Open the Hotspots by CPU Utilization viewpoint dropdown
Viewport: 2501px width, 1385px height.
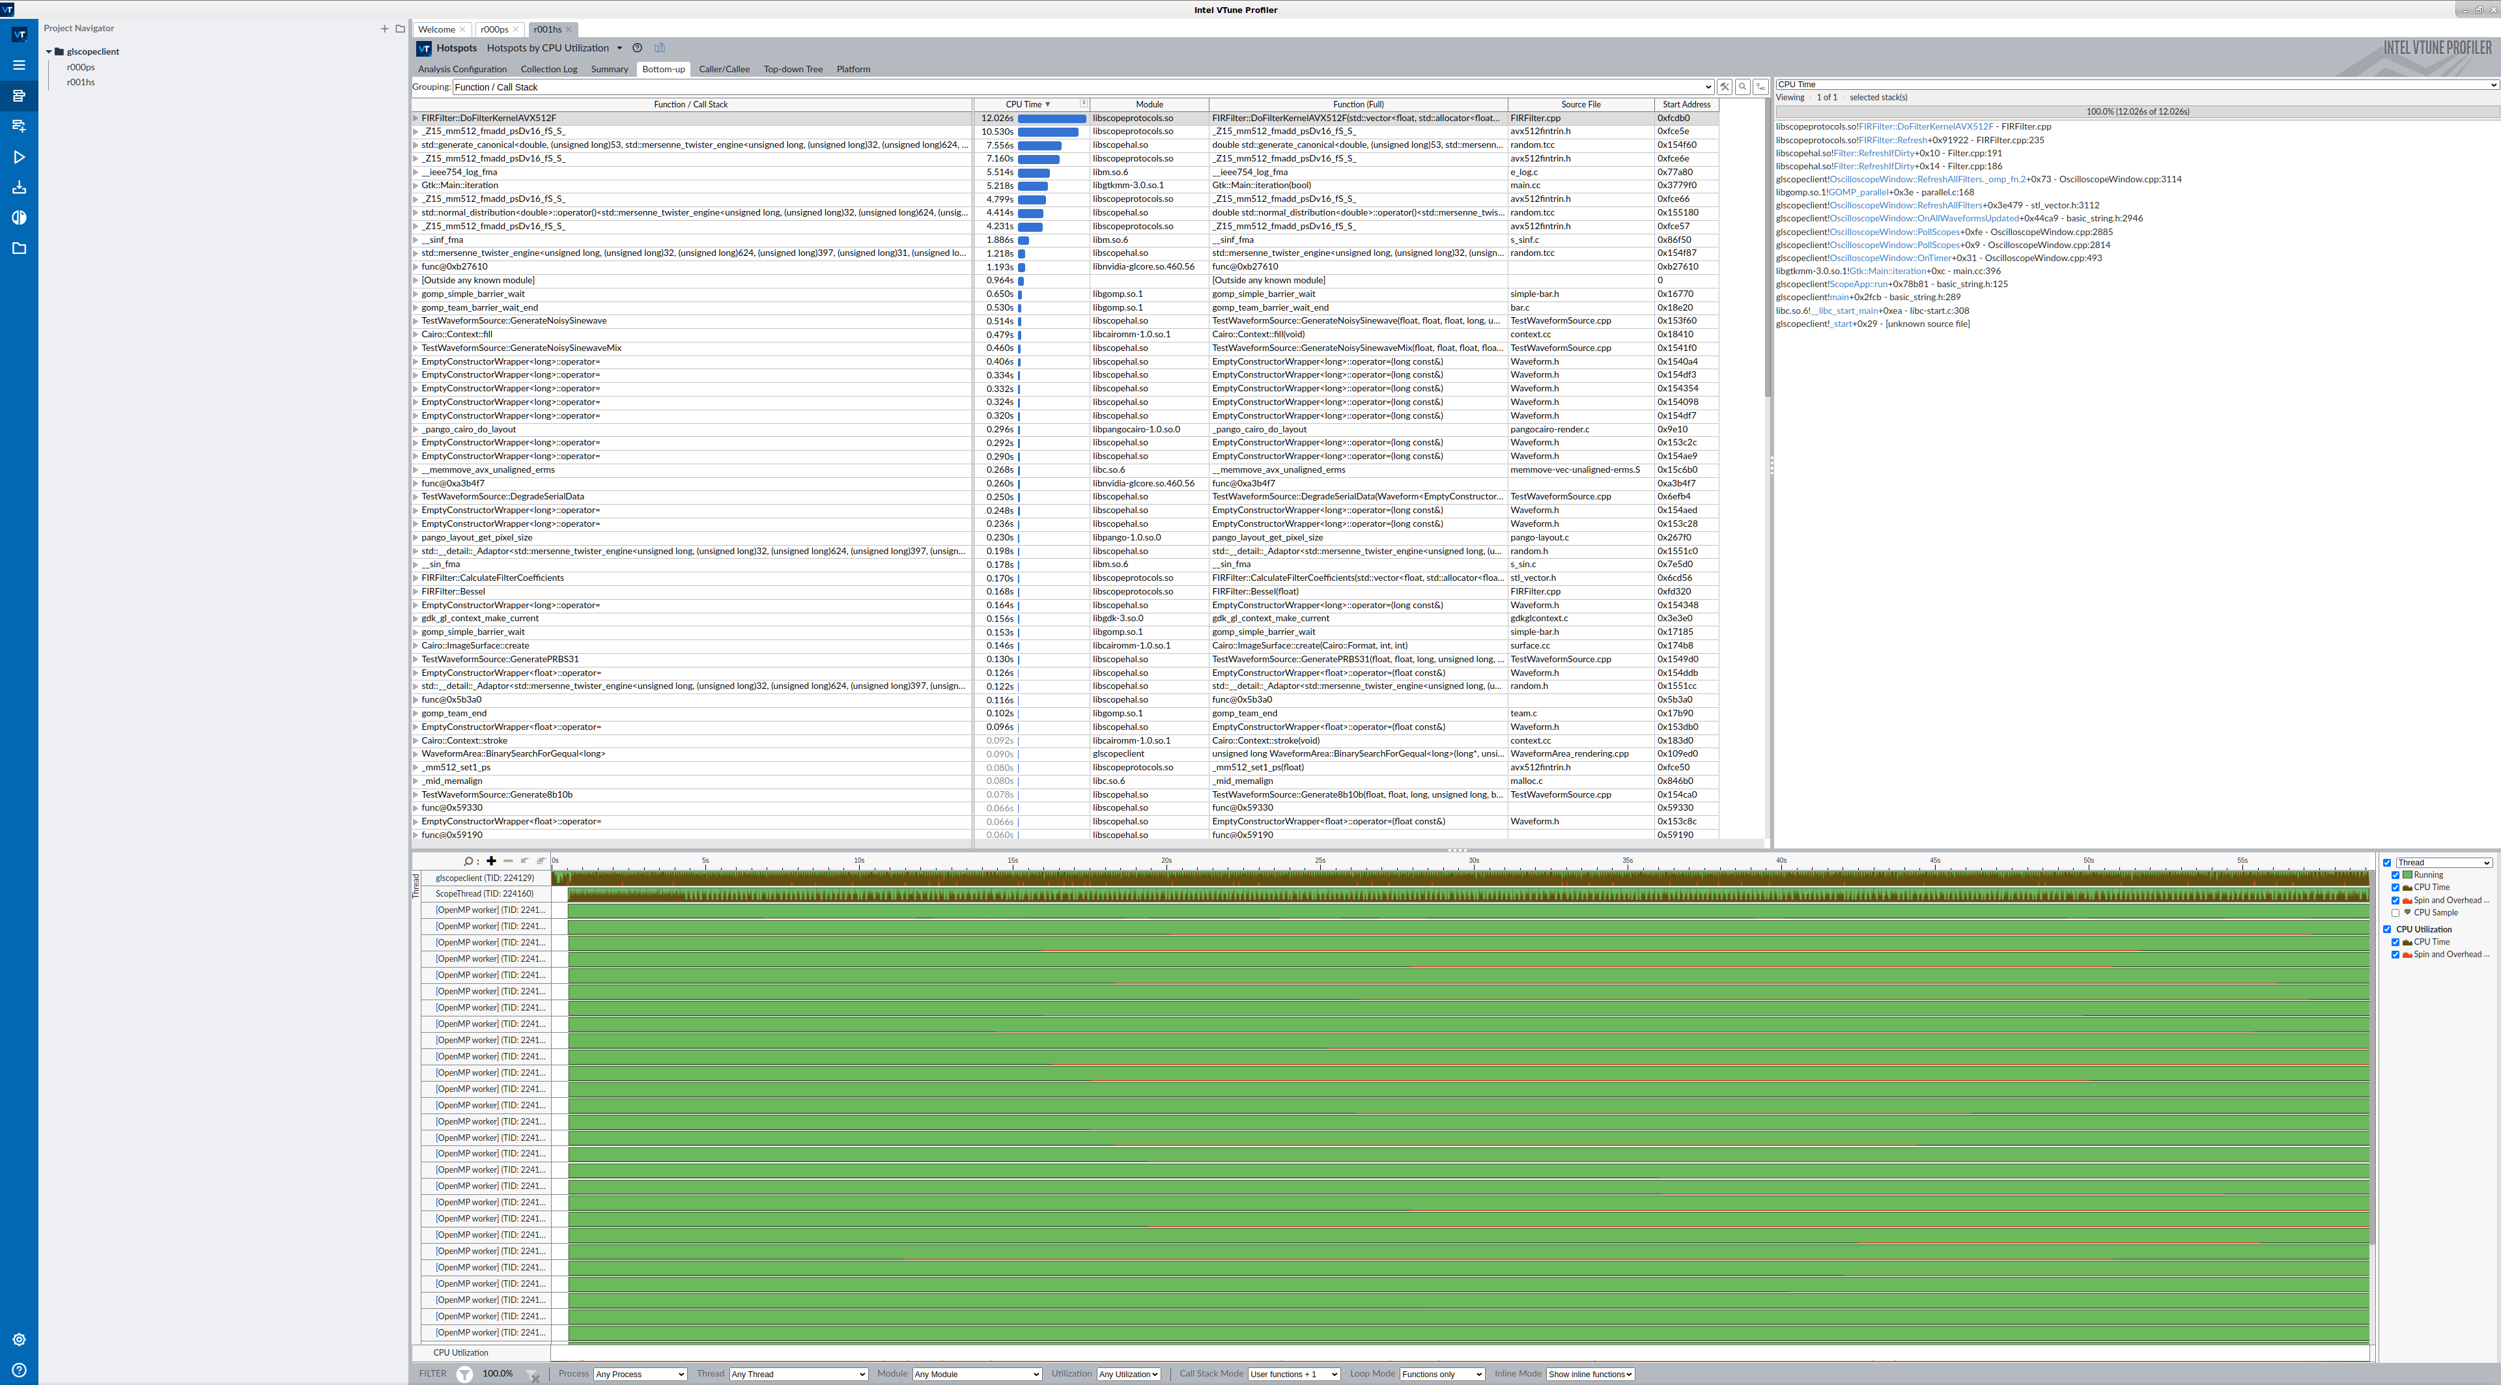(619, 48)
